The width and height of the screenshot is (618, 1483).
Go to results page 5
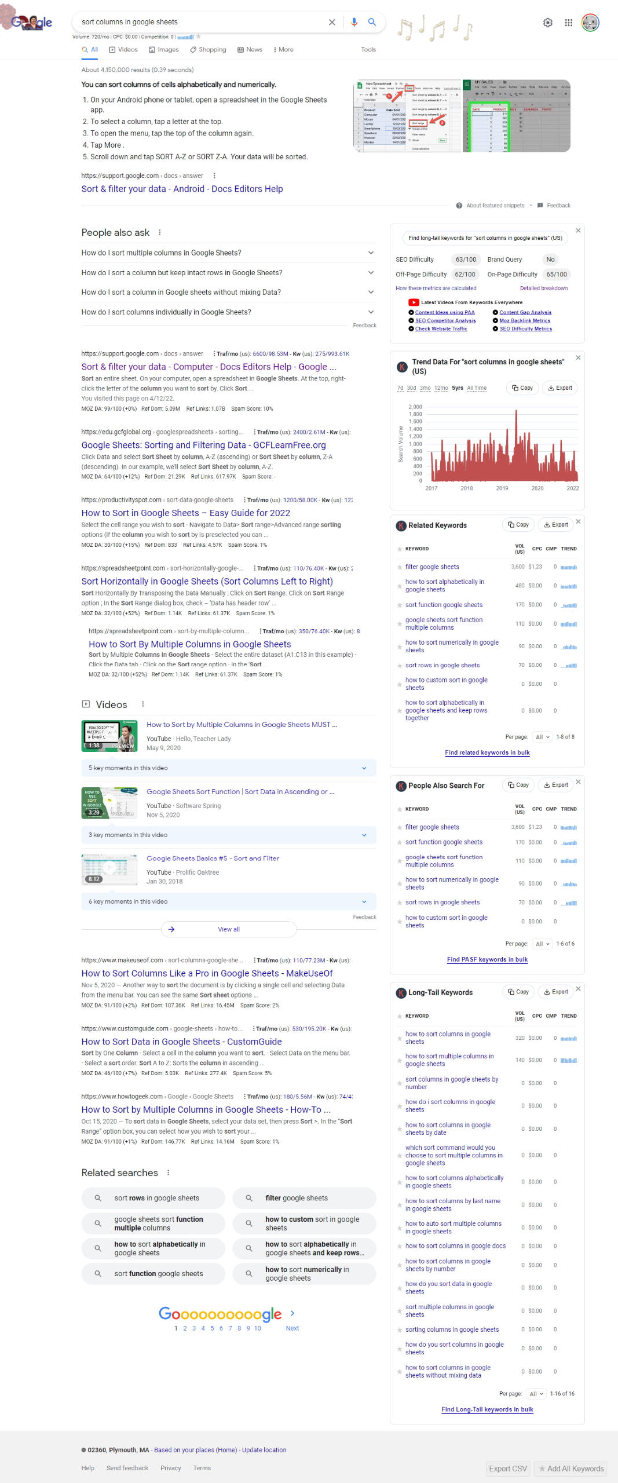pos(212,1328)
